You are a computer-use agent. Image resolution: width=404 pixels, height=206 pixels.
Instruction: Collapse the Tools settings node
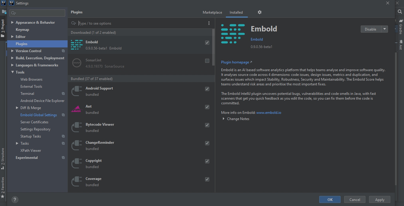click(x=12, y=72)
